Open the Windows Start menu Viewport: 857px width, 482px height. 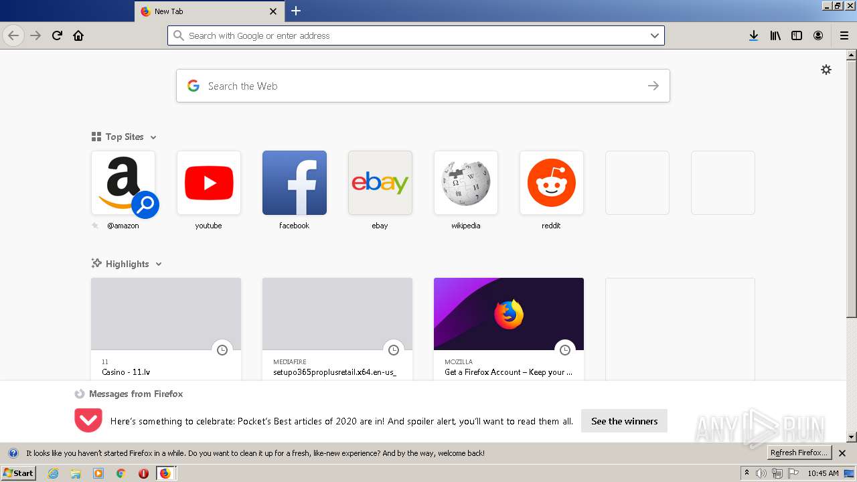pos(18,473)
